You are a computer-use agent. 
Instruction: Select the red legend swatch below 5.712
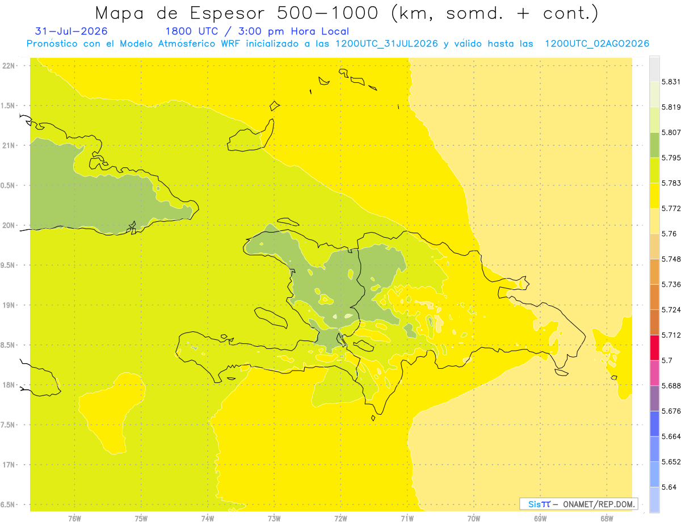click(654, 347)
